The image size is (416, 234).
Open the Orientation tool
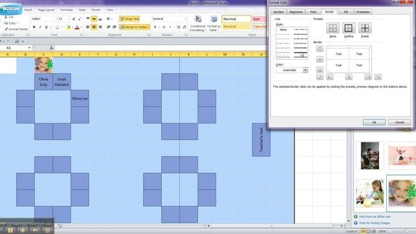(109, 19)
